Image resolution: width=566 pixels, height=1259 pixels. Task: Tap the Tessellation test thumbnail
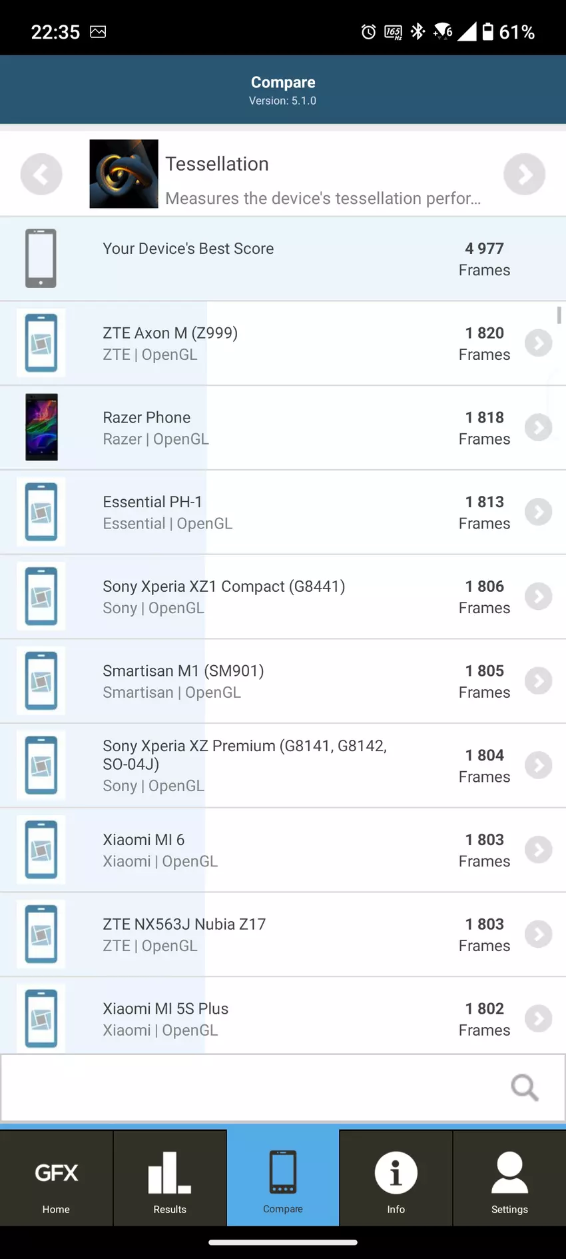click(x=124, y=174)
